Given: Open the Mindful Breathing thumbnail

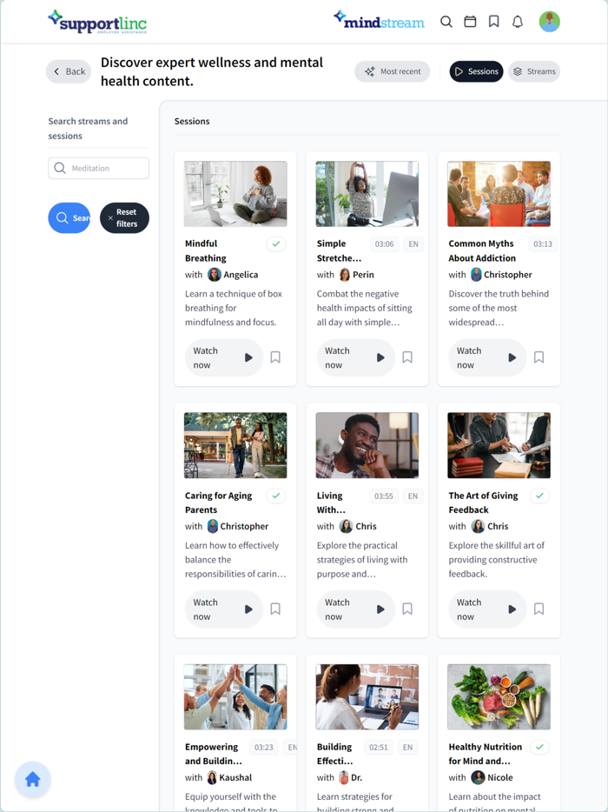Looking at the screenshot, I should pyautogui.click(x=235, y=194).
